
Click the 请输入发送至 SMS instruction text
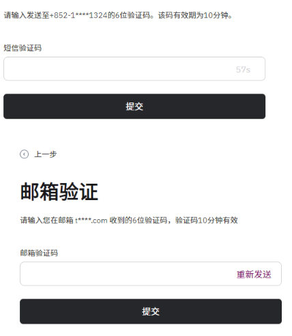point(27,15)
